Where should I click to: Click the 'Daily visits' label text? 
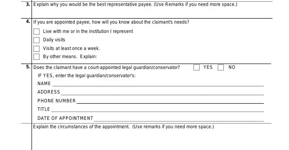coord(54,40)
